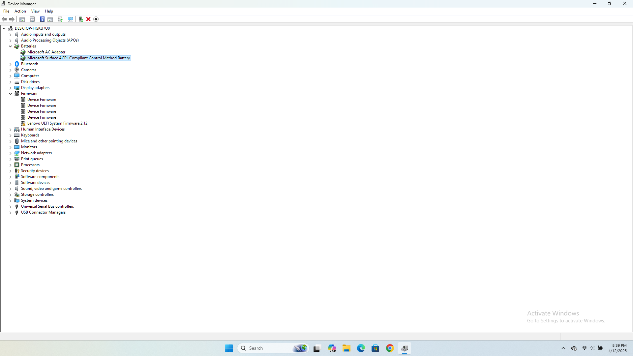Expand Universal Serial Bus controllers
This screenshot has height=356, width=633.
[x=11, y=206]
